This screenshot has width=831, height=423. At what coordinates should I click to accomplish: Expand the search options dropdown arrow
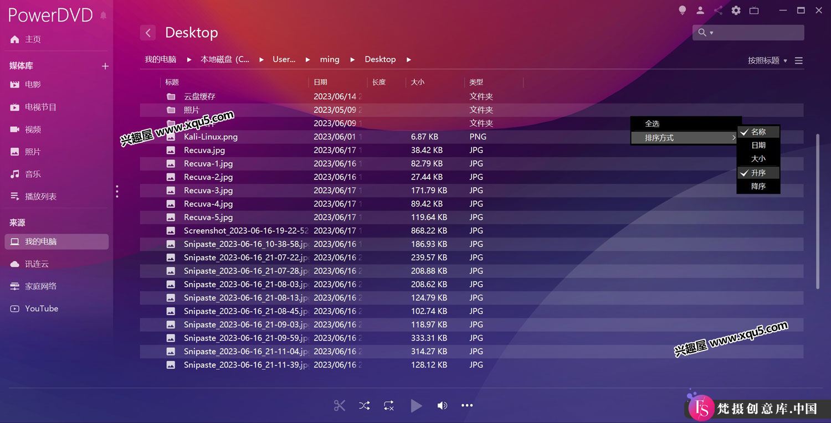pyautogui.click(x=711, y=33)
